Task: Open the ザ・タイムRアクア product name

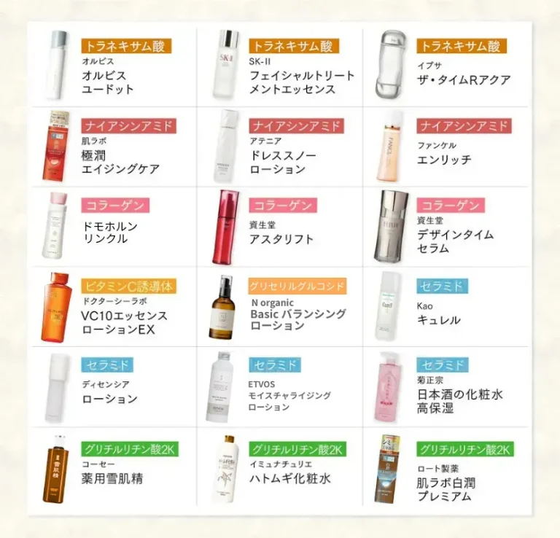Action: click(464, 79)
